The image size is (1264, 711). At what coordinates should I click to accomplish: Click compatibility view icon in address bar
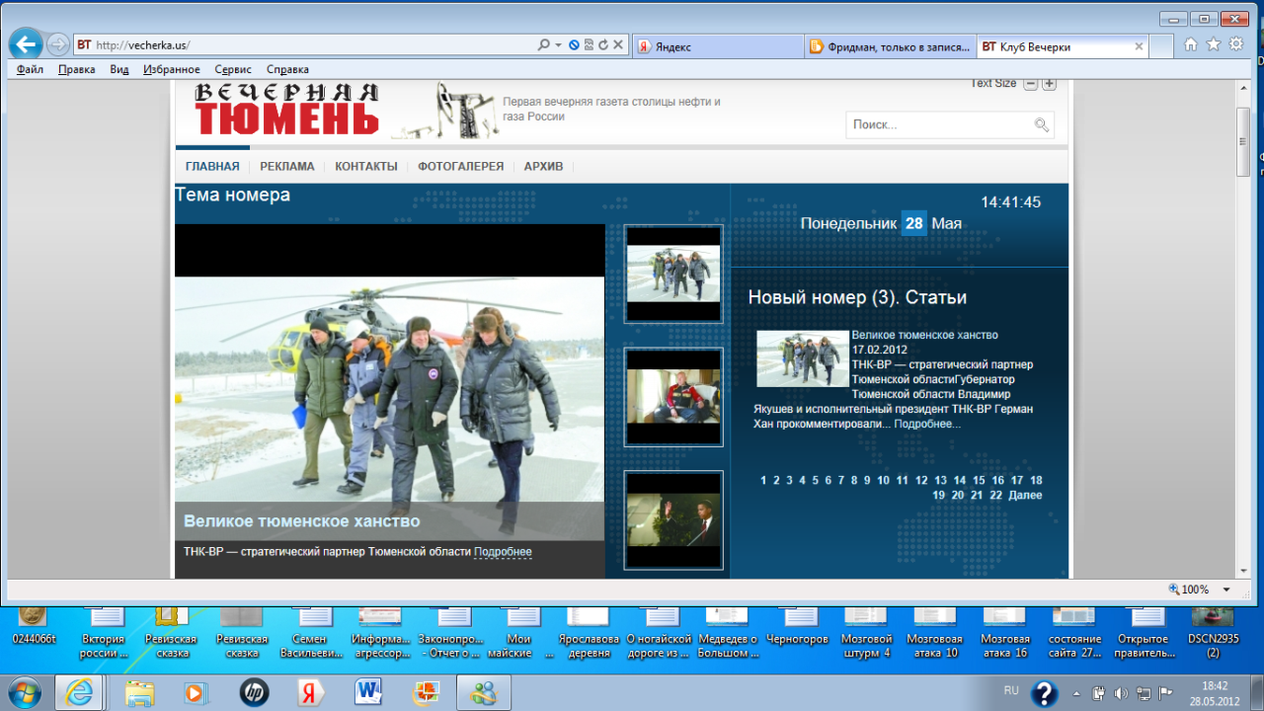pos(589,45)
